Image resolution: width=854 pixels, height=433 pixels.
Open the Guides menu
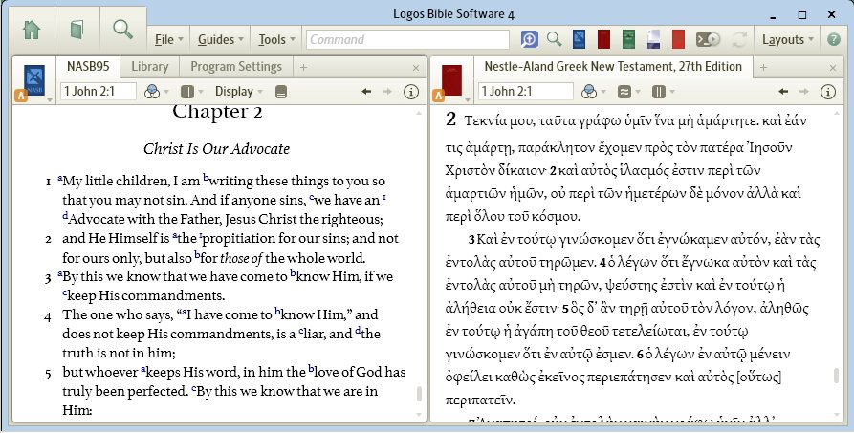pyautogui.click(x=220, y=40)
